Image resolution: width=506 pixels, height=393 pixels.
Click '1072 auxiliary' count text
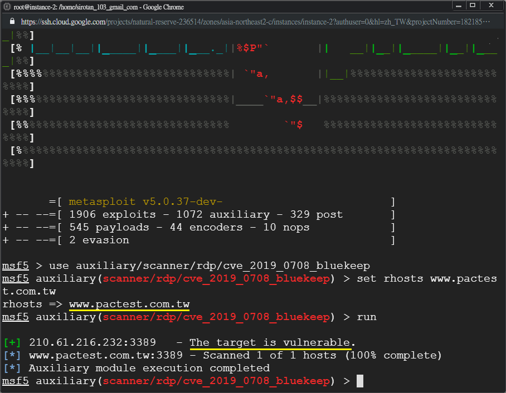pos(223,215)
